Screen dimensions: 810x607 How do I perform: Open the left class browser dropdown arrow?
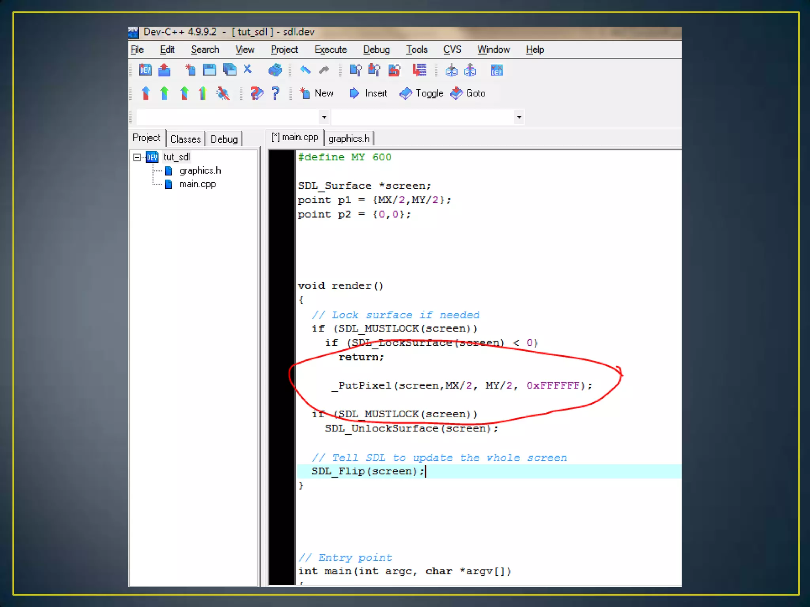point(324,117)
